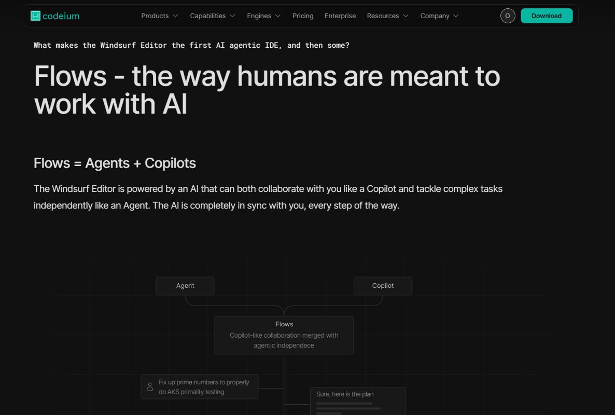Open the user profile circle icon
This screenshot has width=615, height=415.
pos(508,16)
